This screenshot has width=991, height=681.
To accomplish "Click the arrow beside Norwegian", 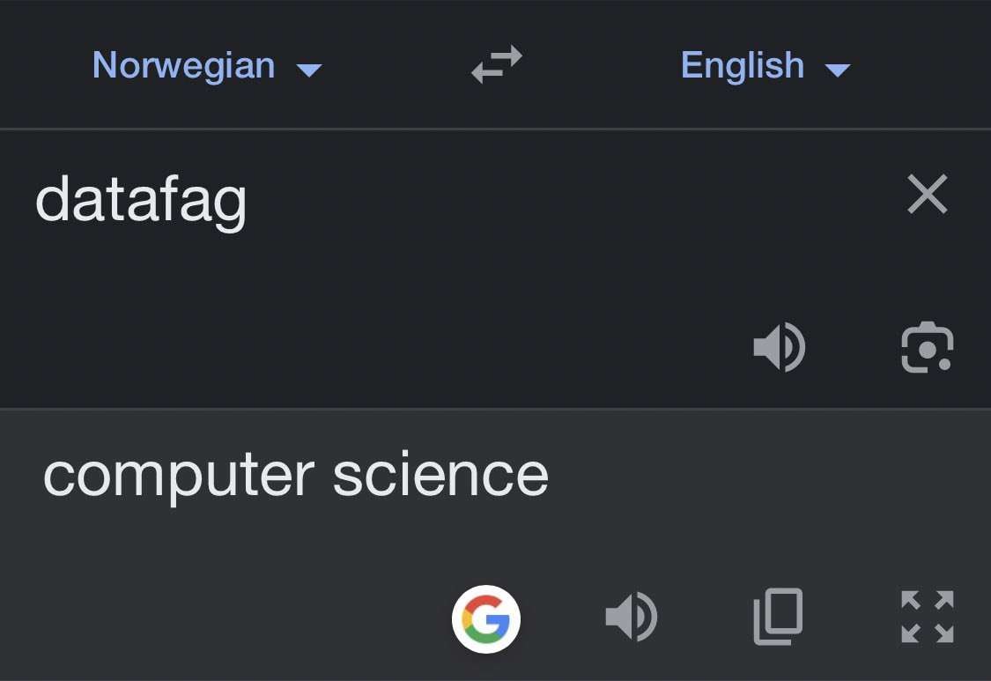I will coord(309,70).
